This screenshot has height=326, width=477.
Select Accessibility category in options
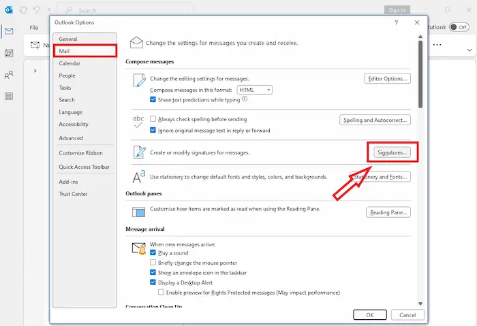point(84,124)
